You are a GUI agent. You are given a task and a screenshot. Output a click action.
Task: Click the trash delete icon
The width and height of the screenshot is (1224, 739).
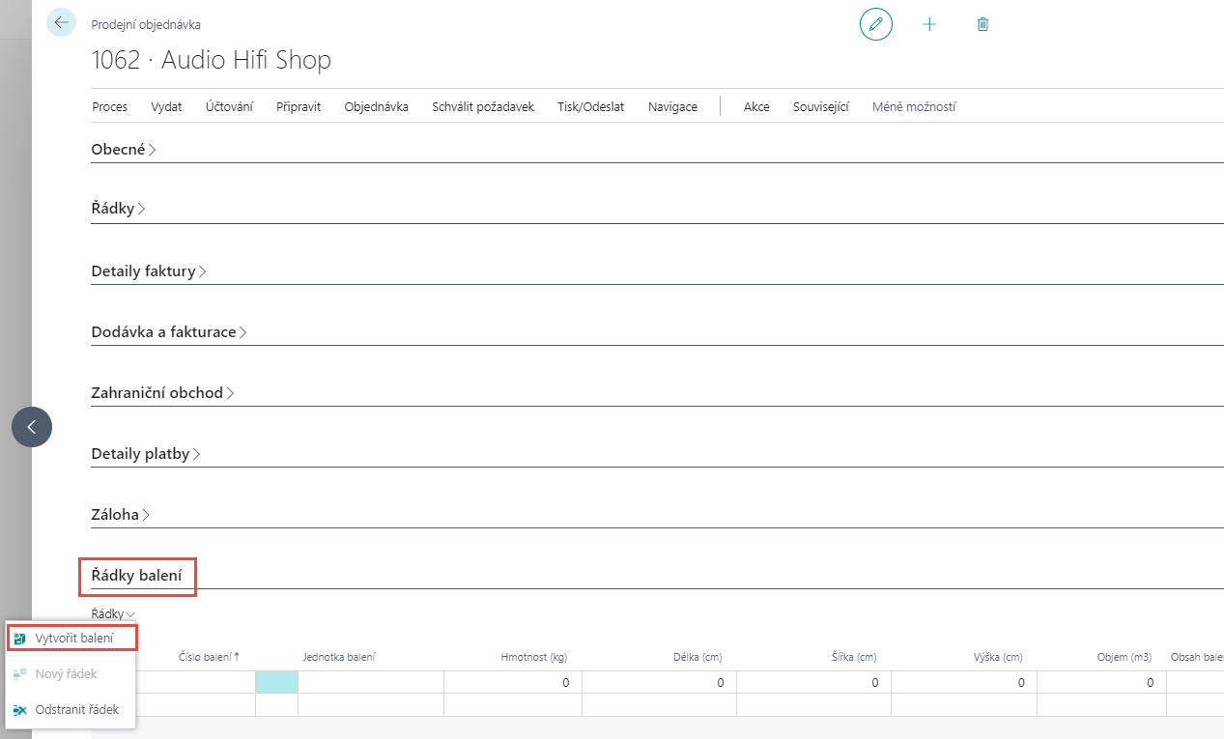pyautogui.click(x=982, y=24)
